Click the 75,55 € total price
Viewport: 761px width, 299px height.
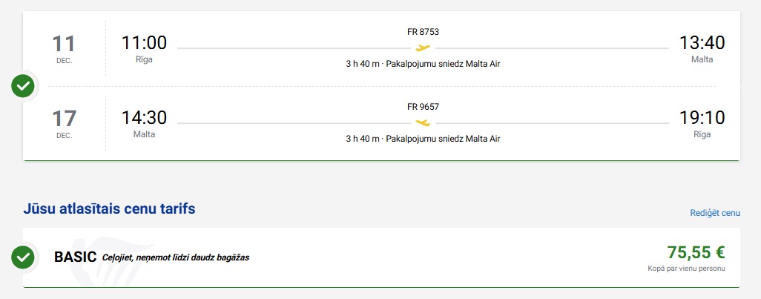(696, 252)
